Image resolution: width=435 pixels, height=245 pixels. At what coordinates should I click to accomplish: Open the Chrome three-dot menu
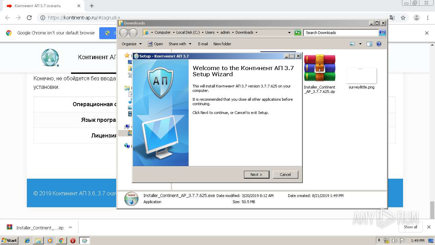pos(428,18)
